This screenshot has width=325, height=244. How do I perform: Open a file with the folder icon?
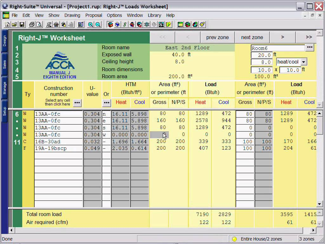[x=14, y=24]
